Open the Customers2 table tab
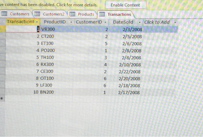Screen dimensions: 203x137 click(x=50, y=14)
